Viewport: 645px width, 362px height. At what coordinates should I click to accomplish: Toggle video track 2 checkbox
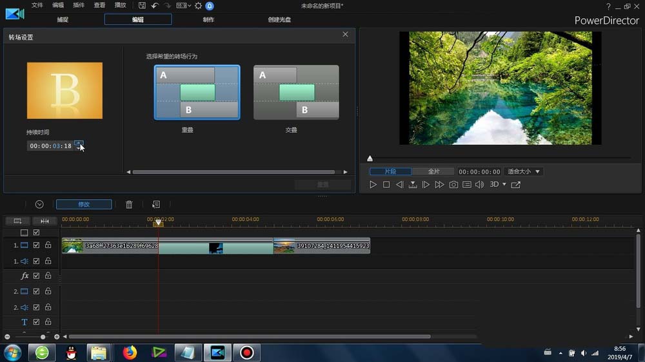[36, 291]
